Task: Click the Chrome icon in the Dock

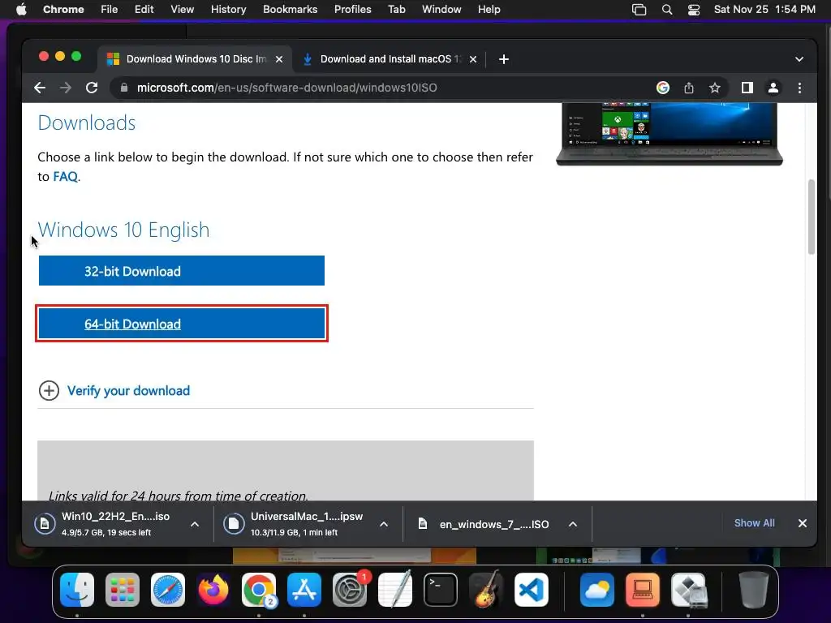Action: 259,590
